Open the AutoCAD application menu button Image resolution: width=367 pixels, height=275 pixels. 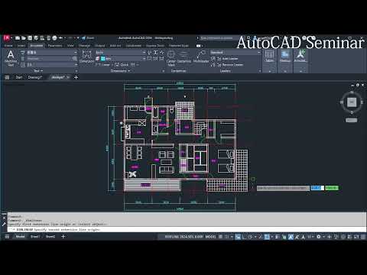click(x=7, y=38)
